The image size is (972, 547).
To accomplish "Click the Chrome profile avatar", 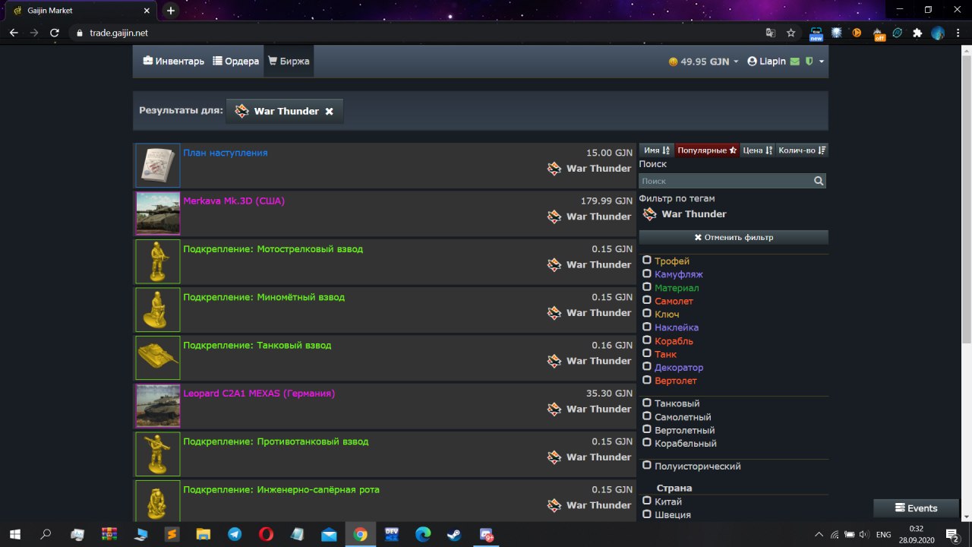I will coord(939,33).
